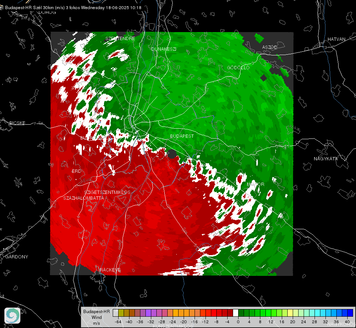Click the GÖDÖLLŐ town label
This screenshot has height=328, width=356.
238,67
